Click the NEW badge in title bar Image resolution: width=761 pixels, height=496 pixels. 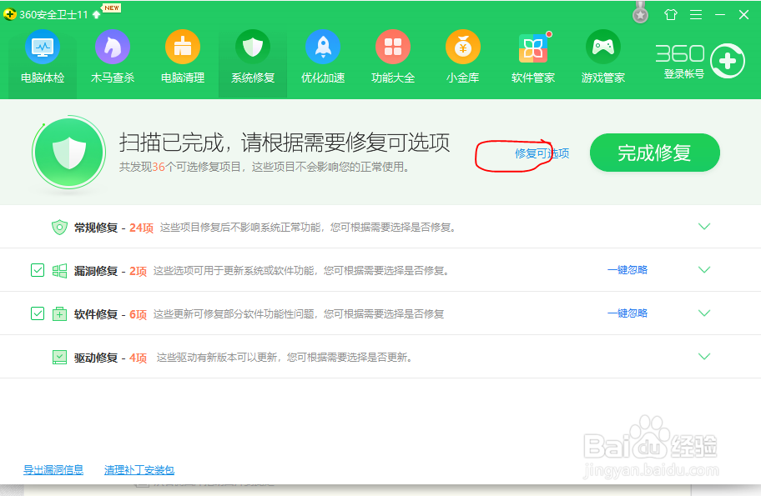coord(112,8)
